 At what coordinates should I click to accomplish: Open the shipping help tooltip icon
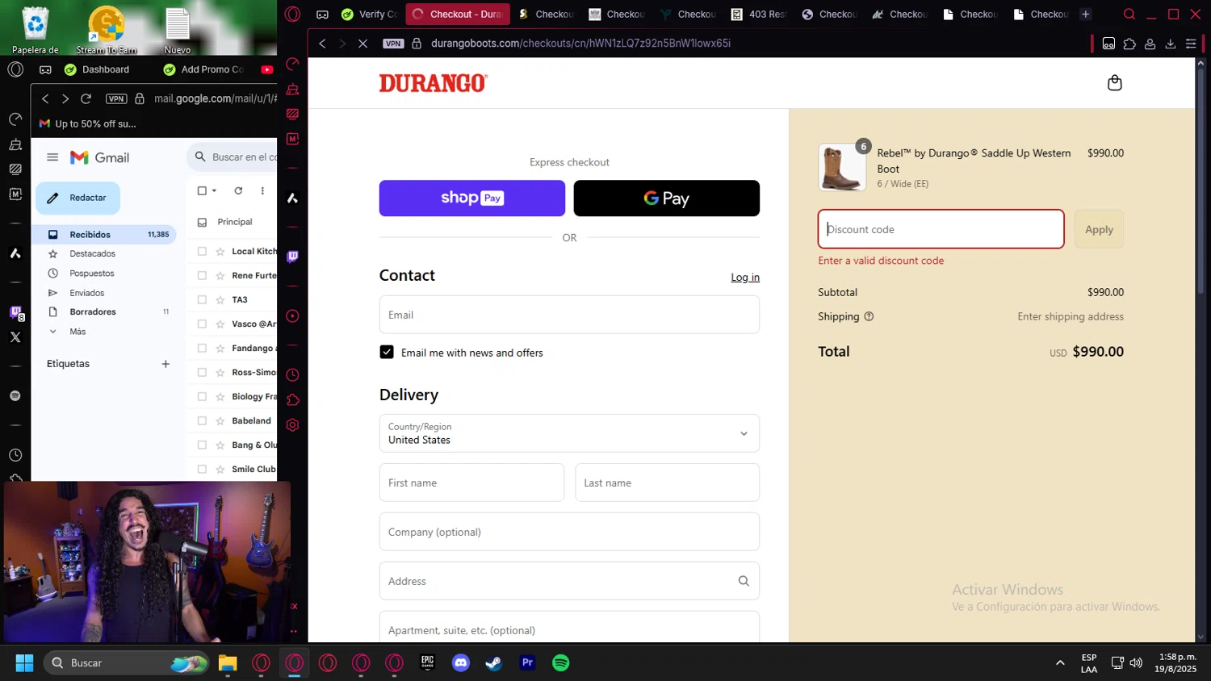point(869,316)
